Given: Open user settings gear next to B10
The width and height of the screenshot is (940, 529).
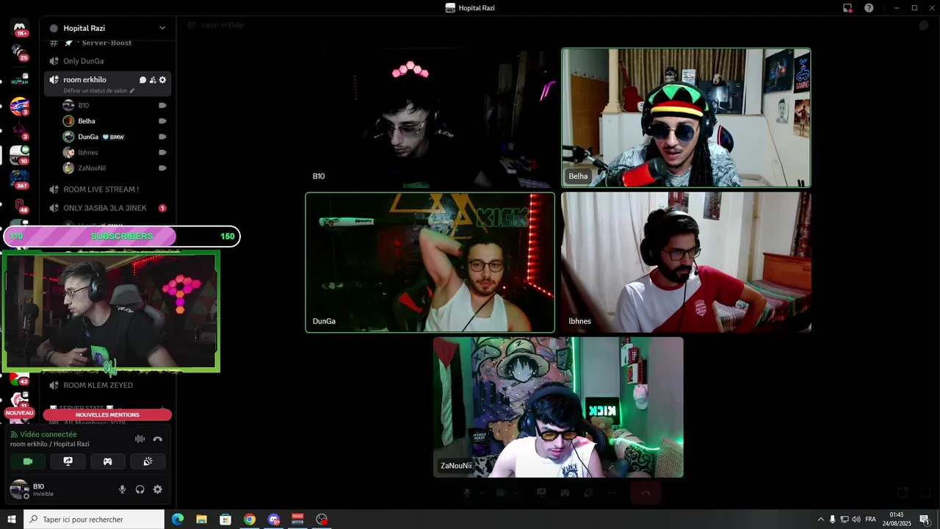Looking at the screenshot, I should [157, 489].
